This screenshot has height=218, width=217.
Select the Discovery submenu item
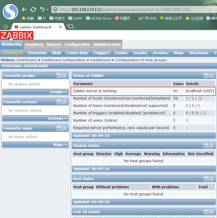(199, 53)
